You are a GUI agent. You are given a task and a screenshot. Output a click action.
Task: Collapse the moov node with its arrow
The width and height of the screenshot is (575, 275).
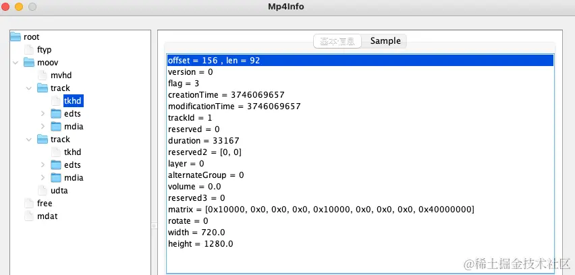tap(16, 63)
